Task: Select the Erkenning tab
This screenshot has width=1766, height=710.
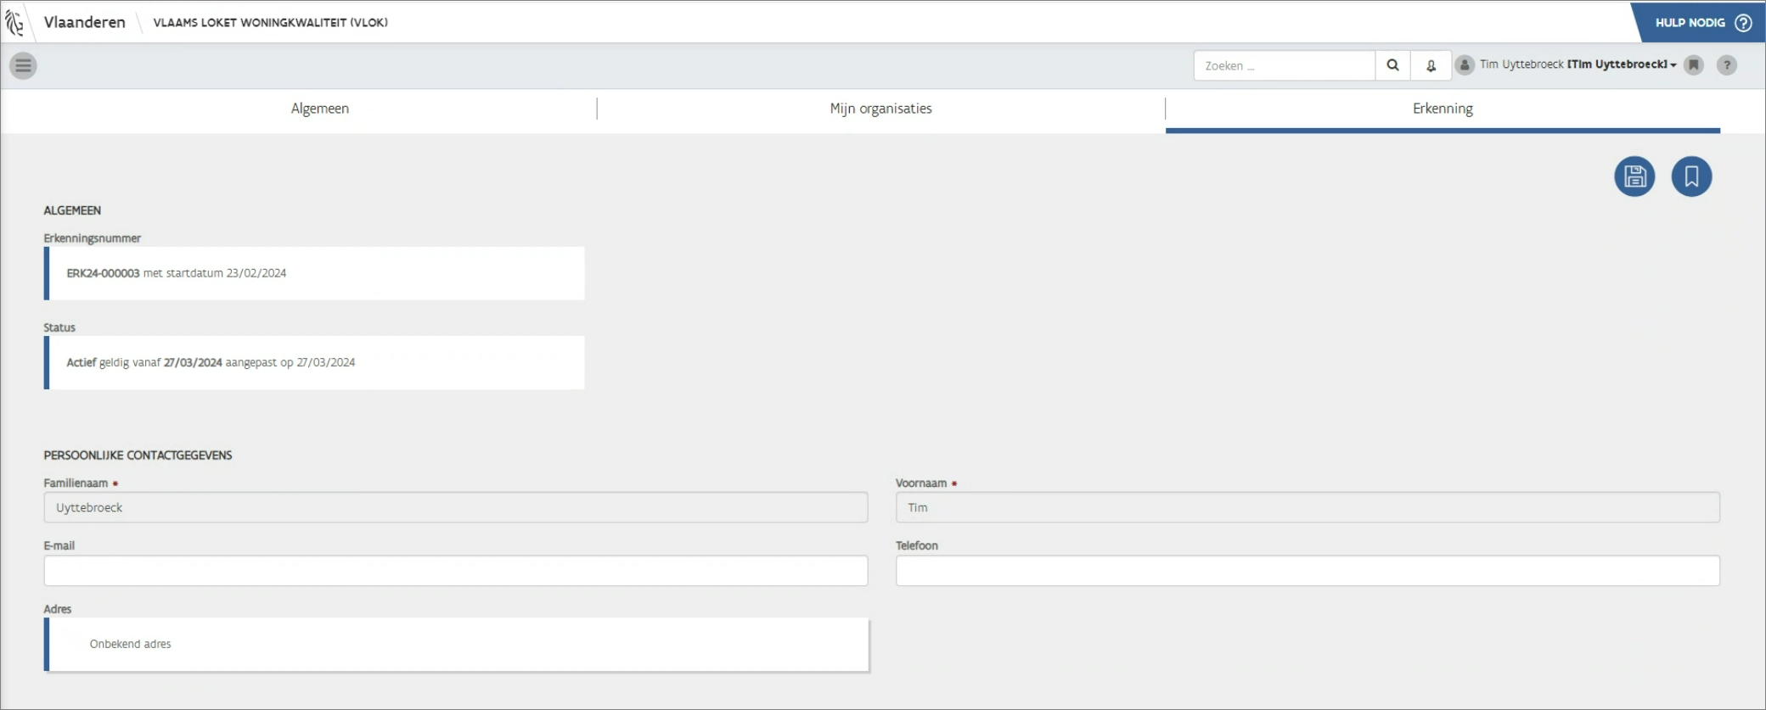Action: [x=1443, y=109]
